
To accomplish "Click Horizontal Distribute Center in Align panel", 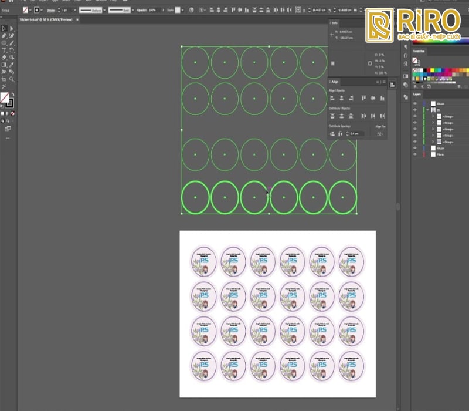I will [373, 116].
